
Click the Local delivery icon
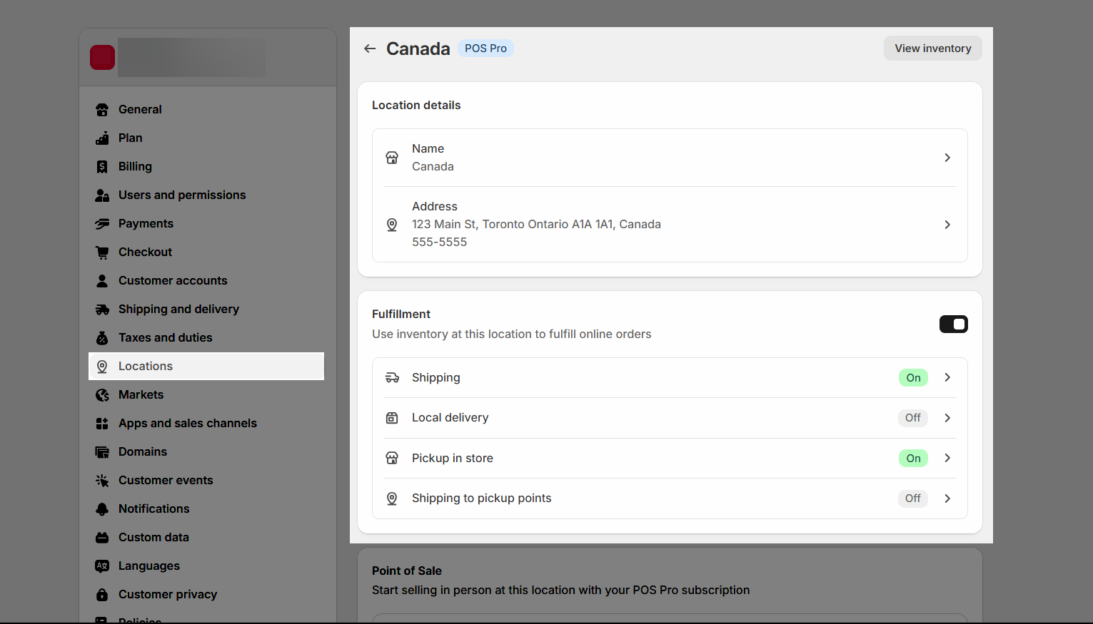[x=392, y=418]
